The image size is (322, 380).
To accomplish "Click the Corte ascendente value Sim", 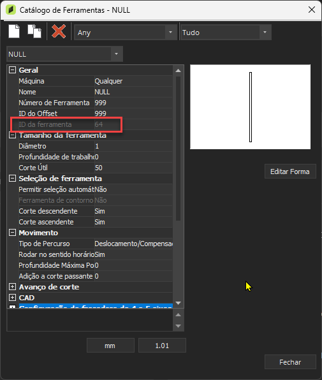I will pos(133,222).
